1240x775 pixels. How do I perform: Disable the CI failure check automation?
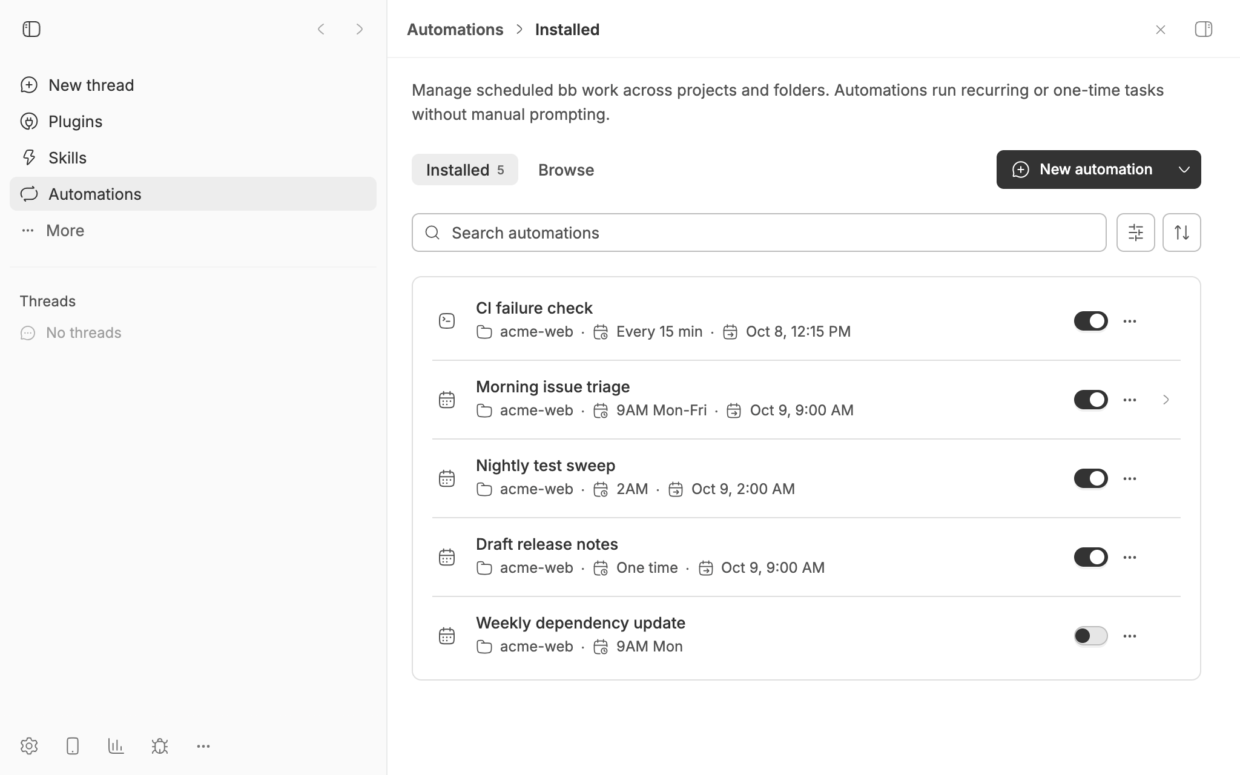(x=1091, y=321)
